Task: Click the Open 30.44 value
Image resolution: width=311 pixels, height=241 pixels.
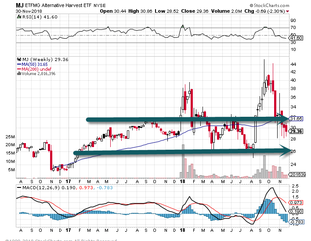Action: tap(113, 11)
